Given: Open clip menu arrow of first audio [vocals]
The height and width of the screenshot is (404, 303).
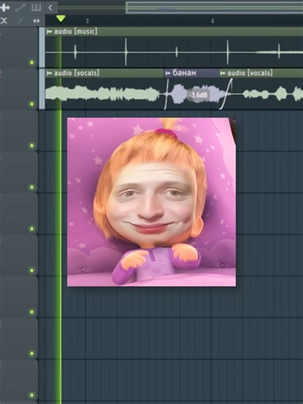Looking at the screenshot, I should click(x=49, y=73).
